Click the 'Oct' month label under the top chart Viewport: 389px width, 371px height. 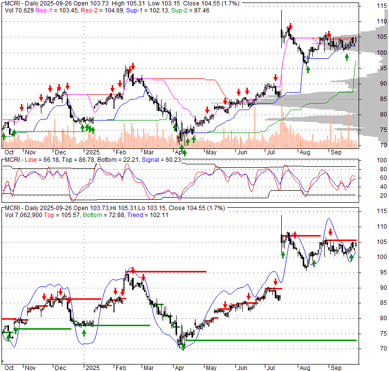pos(9,152)
